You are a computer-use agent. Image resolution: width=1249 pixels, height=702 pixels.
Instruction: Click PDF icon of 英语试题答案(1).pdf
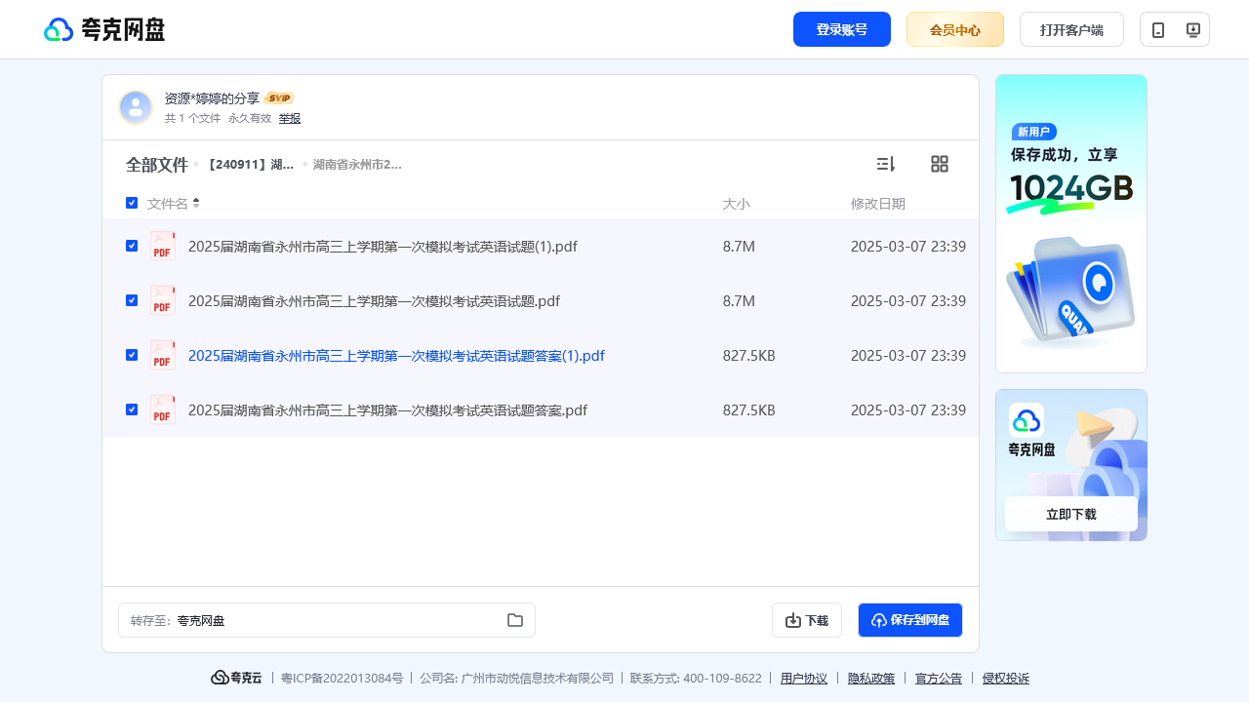tap(163, 355)
